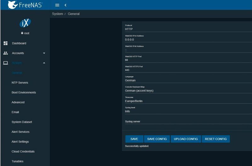
Task: Open Alert Settings page
Action: click(20, 141)
